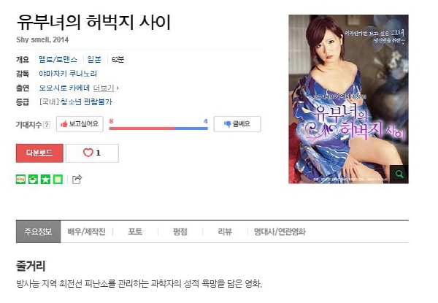Click the red-blue expectation rating bar
Viewport: 438px width, 303px height.
click(x=158, y=129)
